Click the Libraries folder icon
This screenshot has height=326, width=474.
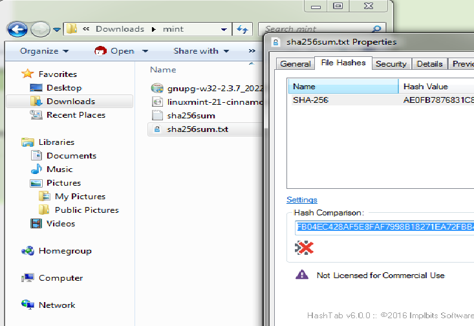pos(28,142)
